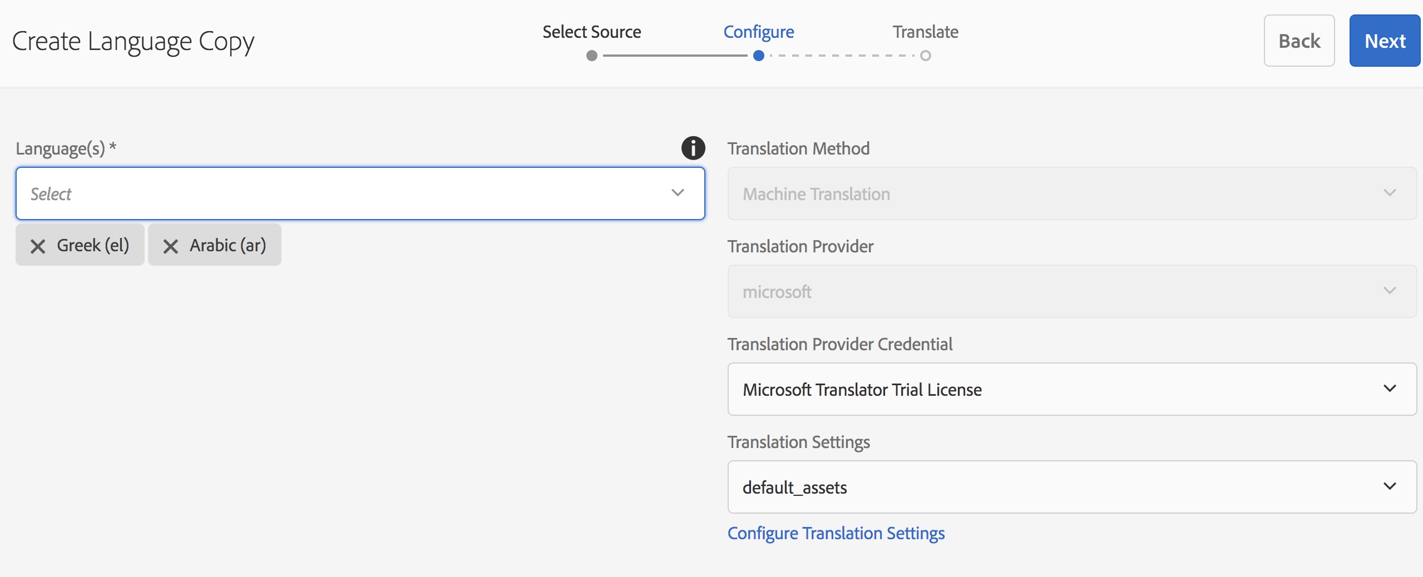This screenshot has width=1423, height=577.
Task: Open the Translation Provider dropdown
Action: (x=1071, y=291)
